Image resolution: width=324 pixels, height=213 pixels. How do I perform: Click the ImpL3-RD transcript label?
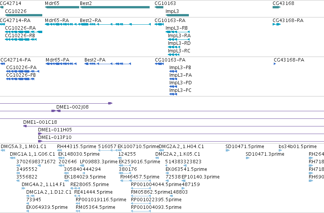(x=179, y=43)
